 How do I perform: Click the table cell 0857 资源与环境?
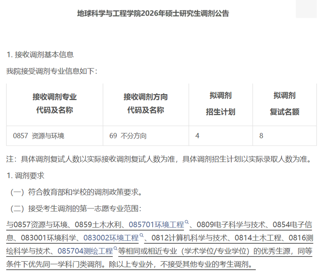pyautogui.click(x=38, y=136)
